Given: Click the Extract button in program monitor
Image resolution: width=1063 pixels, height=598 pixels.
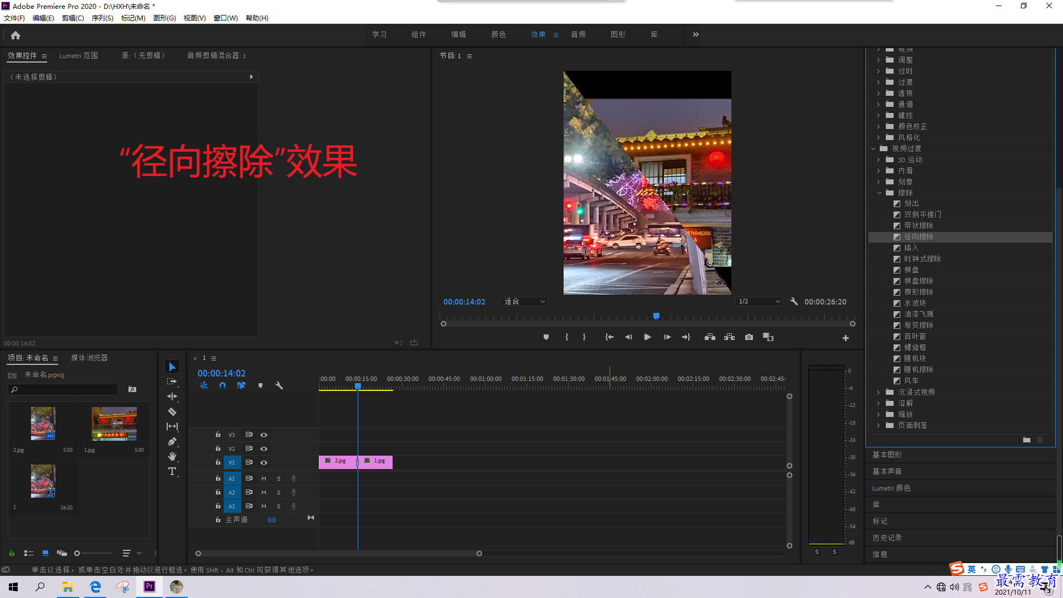Looking at the screenshot, I should pyautogui.click(x=730, y=337).
